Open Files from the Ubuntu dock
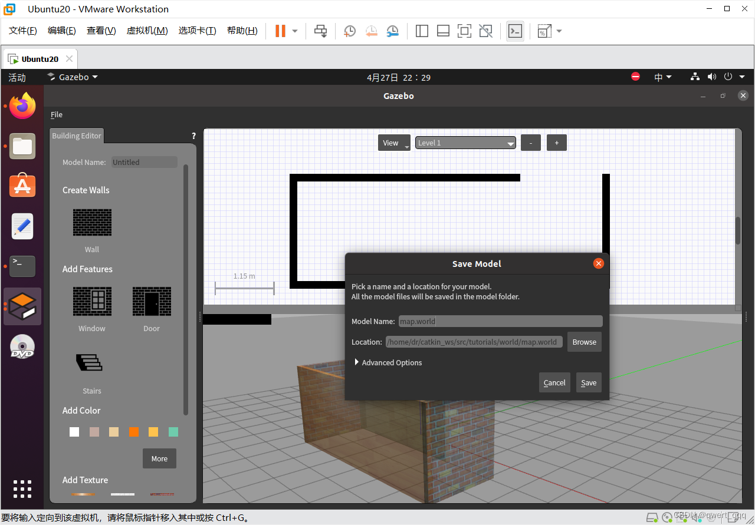 pyautogui.click(x=22, y=146)
